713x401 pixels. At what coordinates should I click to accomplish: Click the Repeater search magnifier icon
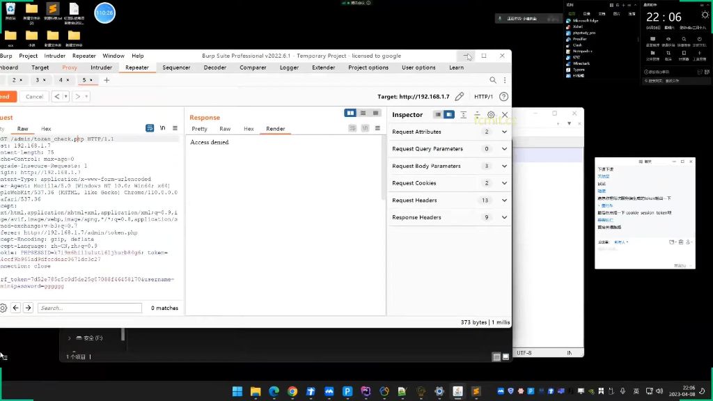pos(493,80)
